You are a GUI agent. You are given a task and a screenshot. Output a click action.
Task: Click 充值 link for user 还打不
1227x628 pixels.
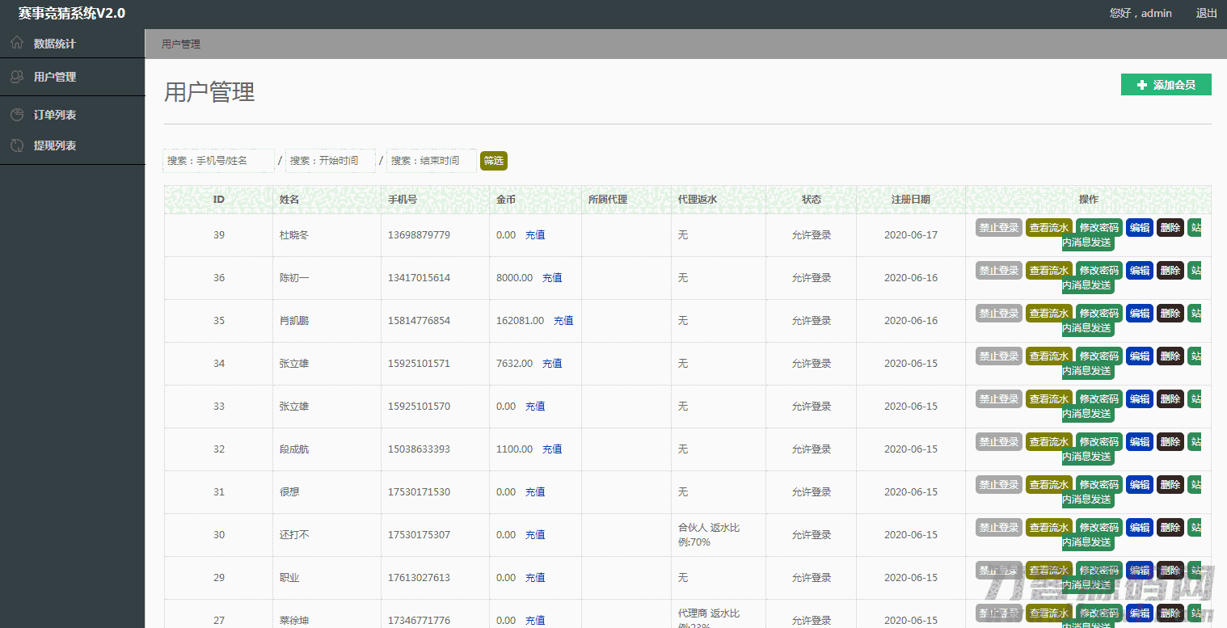(x=535, y=535)
